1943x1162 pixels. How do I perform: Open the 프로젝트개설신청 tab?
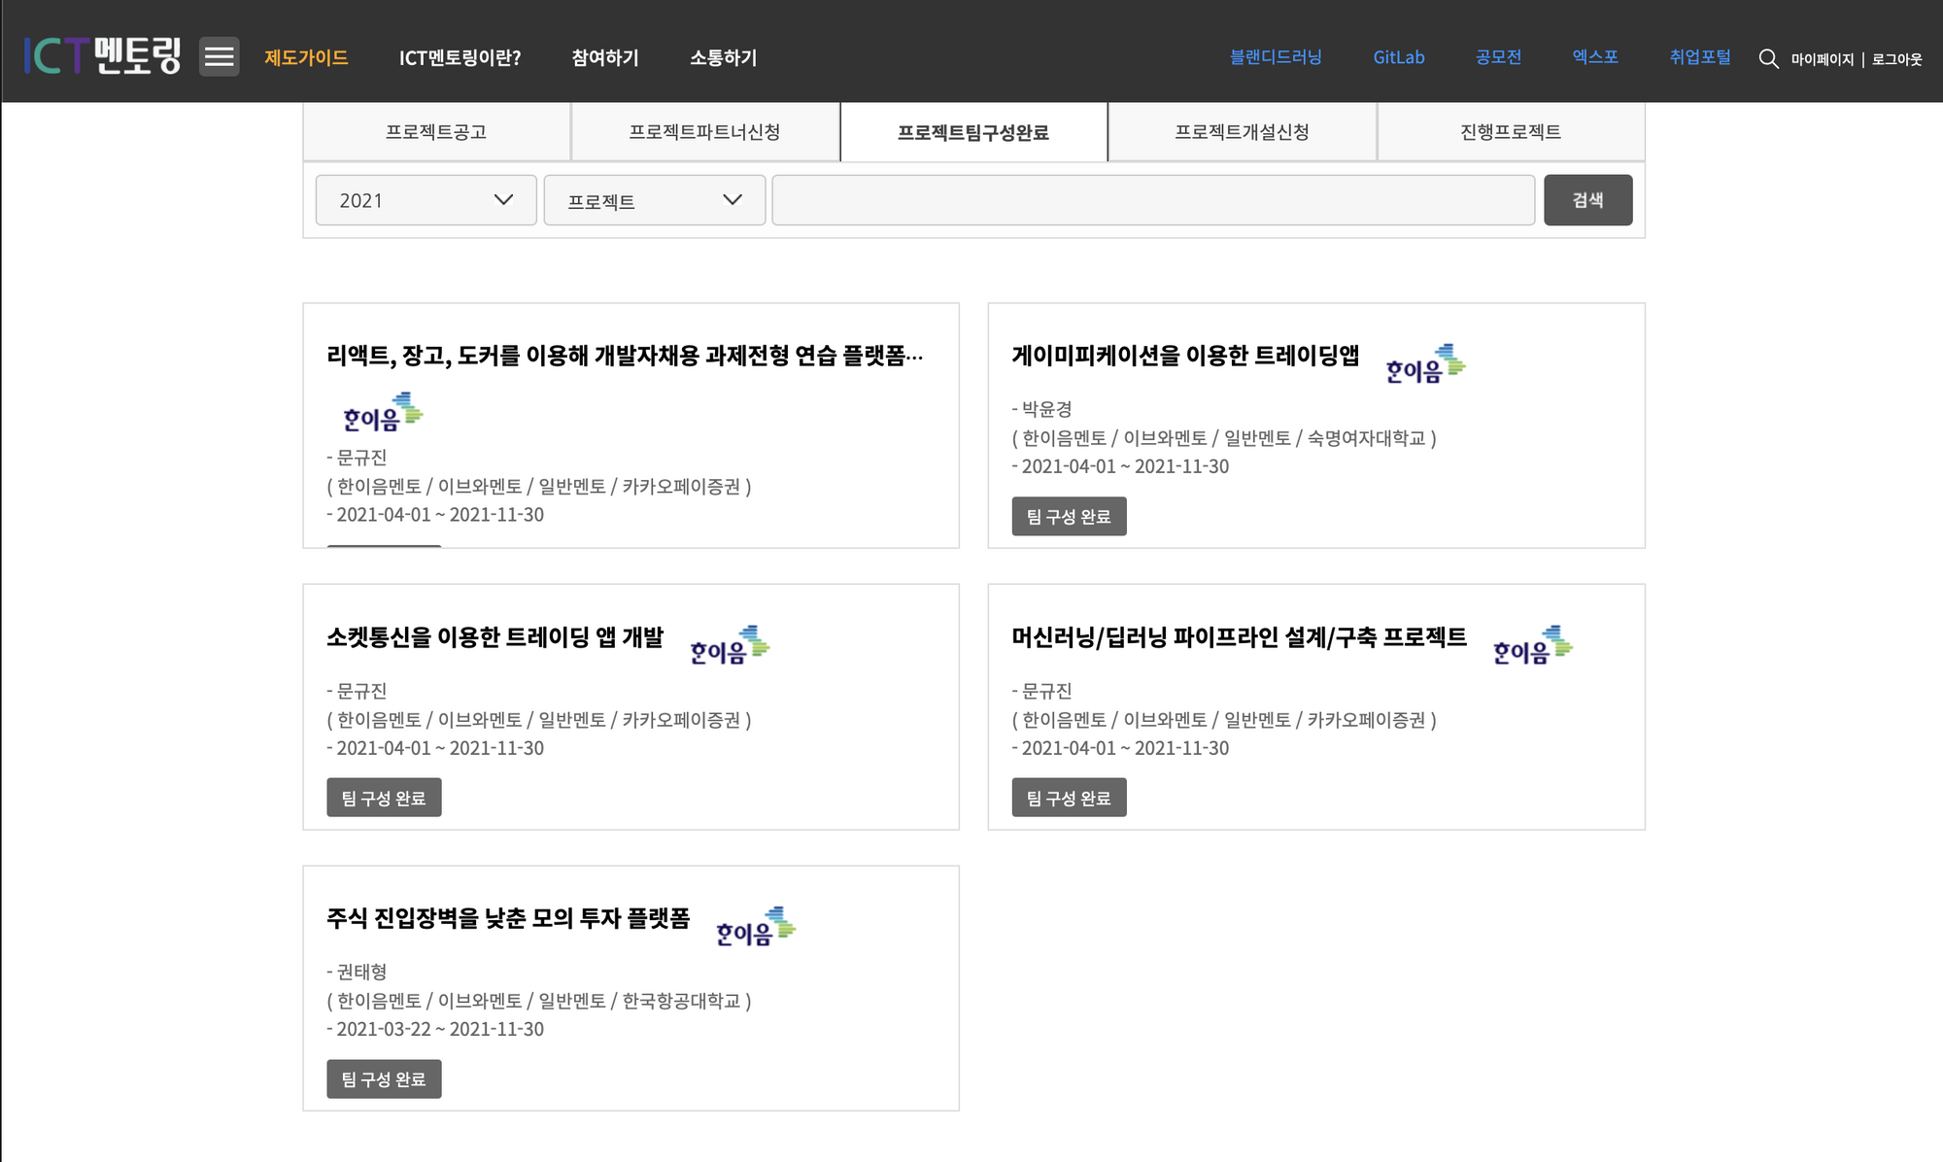[x=1242, y=132]
